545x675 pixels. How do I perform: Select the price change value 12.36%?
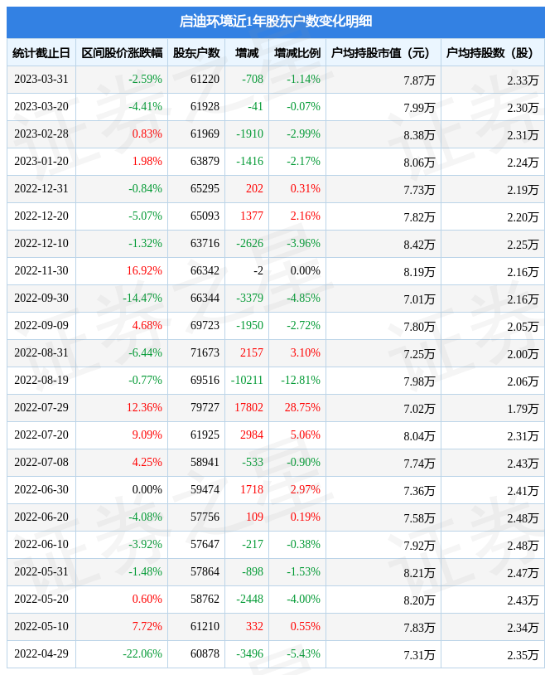point(144,407)
